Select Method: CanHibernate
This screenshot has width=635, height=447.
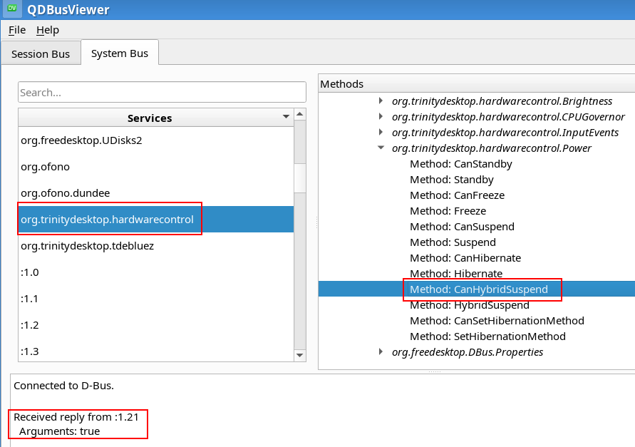point(465,258)
